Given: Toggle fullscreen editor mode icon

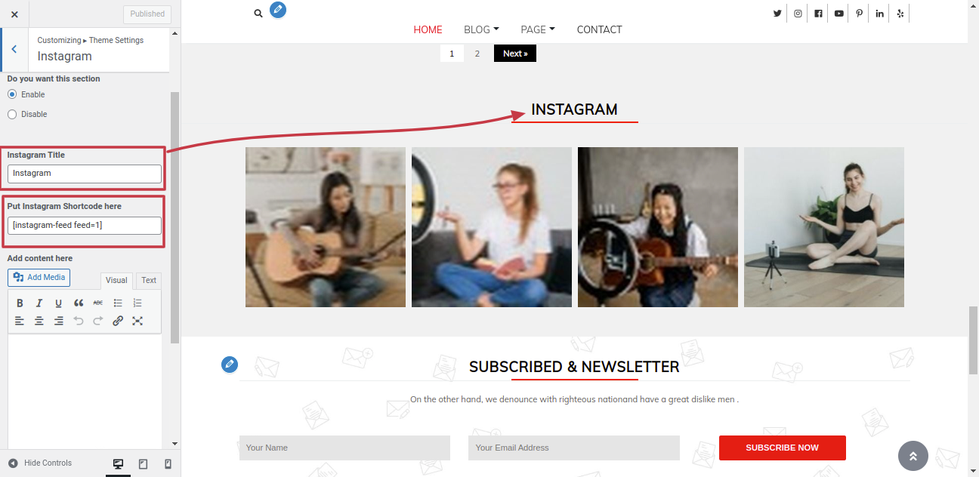Looking at the screenshot, I should (137, 321).
